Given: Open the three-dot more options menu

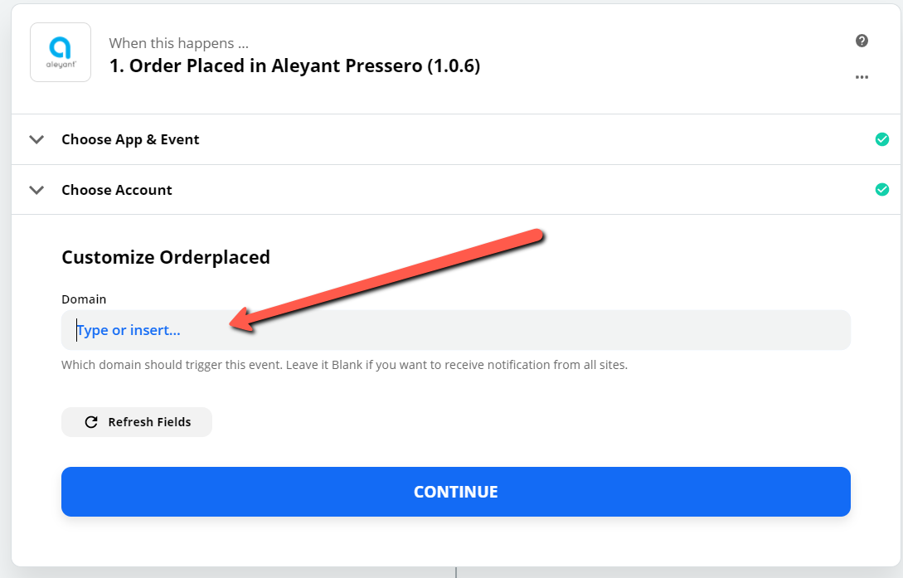Looking at the screenshot, I should [862, 77].
